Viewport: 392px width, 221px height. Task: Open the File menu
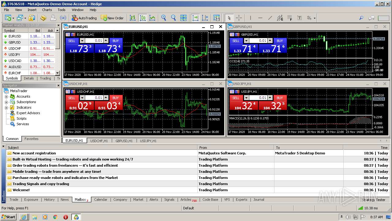[6, 10]
